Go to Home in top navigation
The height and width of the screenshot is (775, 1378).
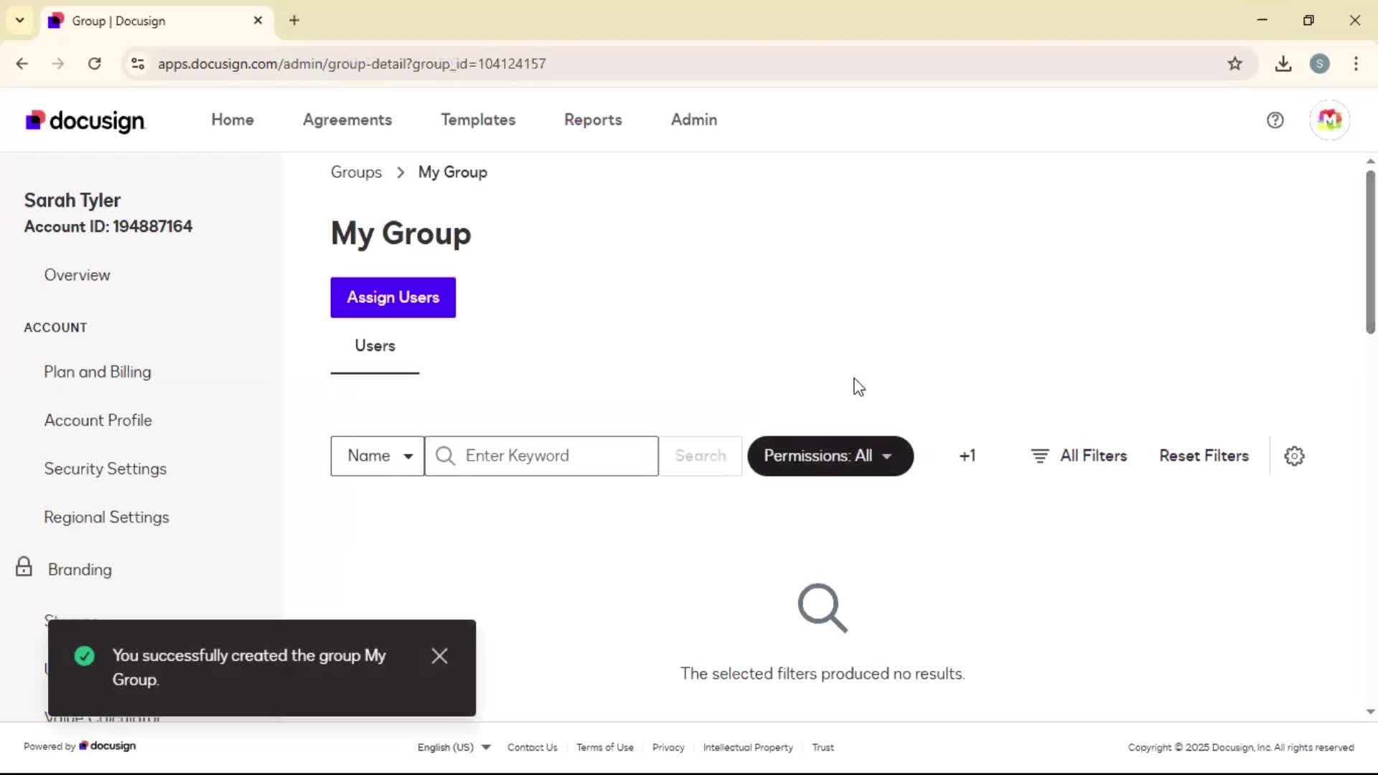pos(233,120)
